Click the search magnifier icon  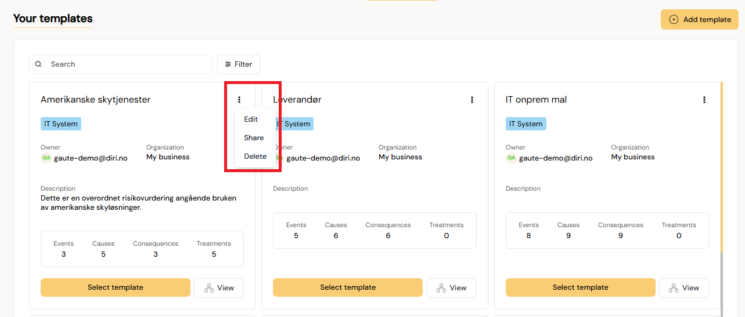[38, 64]
